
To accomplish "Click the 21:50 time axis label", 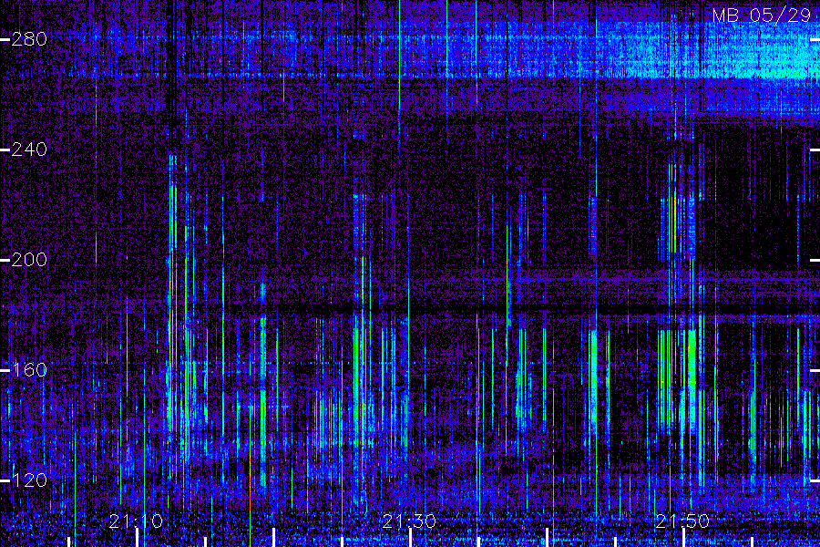I will coord(682,521).
